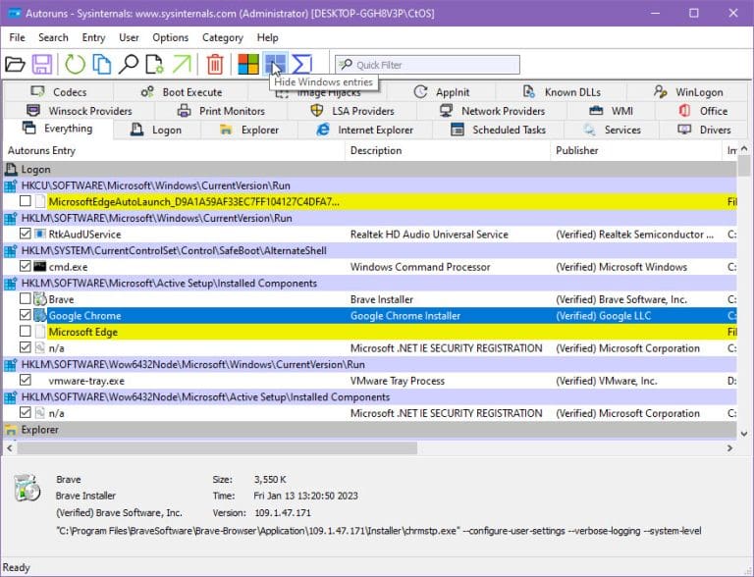The width and height of the screenshot is (754, 577).
Task: Switch to the Boot Execute tab
Action: point(182,92)
